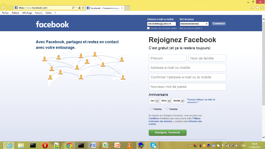Select the Femme radio button

pyautogui.click(x=151, y=109)
